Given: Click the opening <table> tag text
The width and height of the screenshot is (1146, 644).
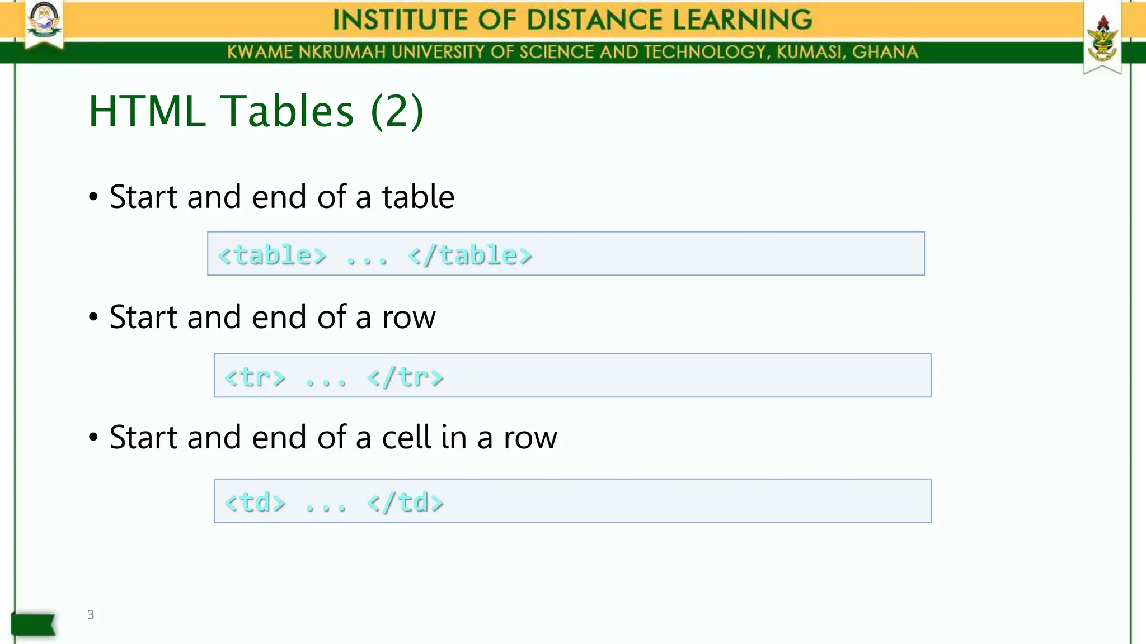Looking at the screenshot, I should point(272,255).
